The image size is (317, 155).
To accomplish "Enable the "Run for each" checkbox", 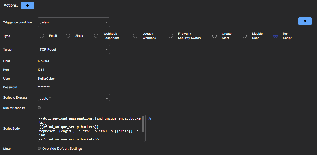I will (39, 107).
